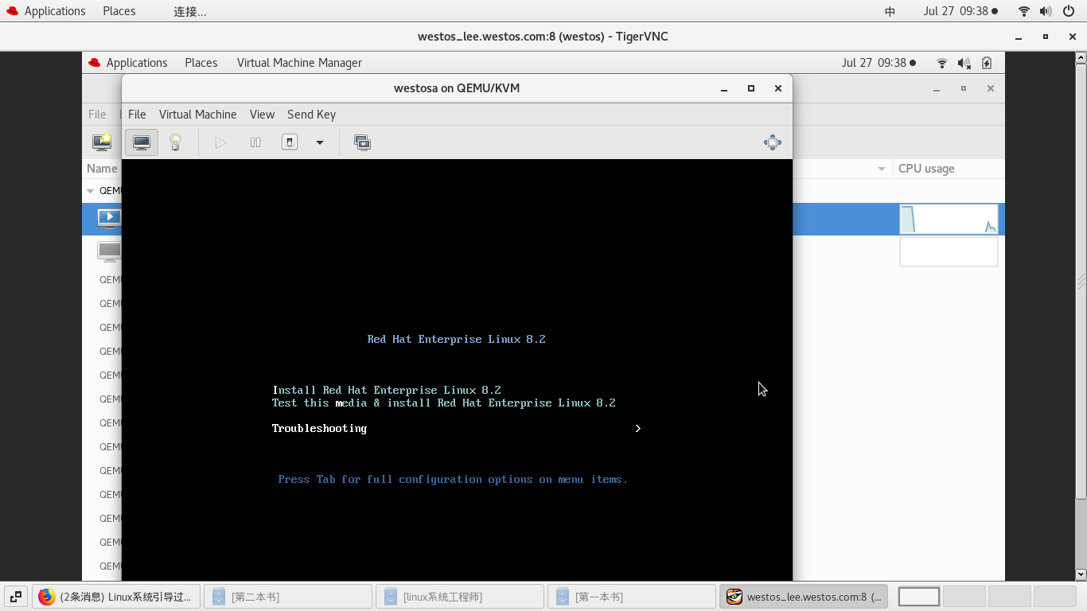Viewport: 1087px width, 611px height.
Task: Open the Virtual Machine menu
Action: (197, 115)
